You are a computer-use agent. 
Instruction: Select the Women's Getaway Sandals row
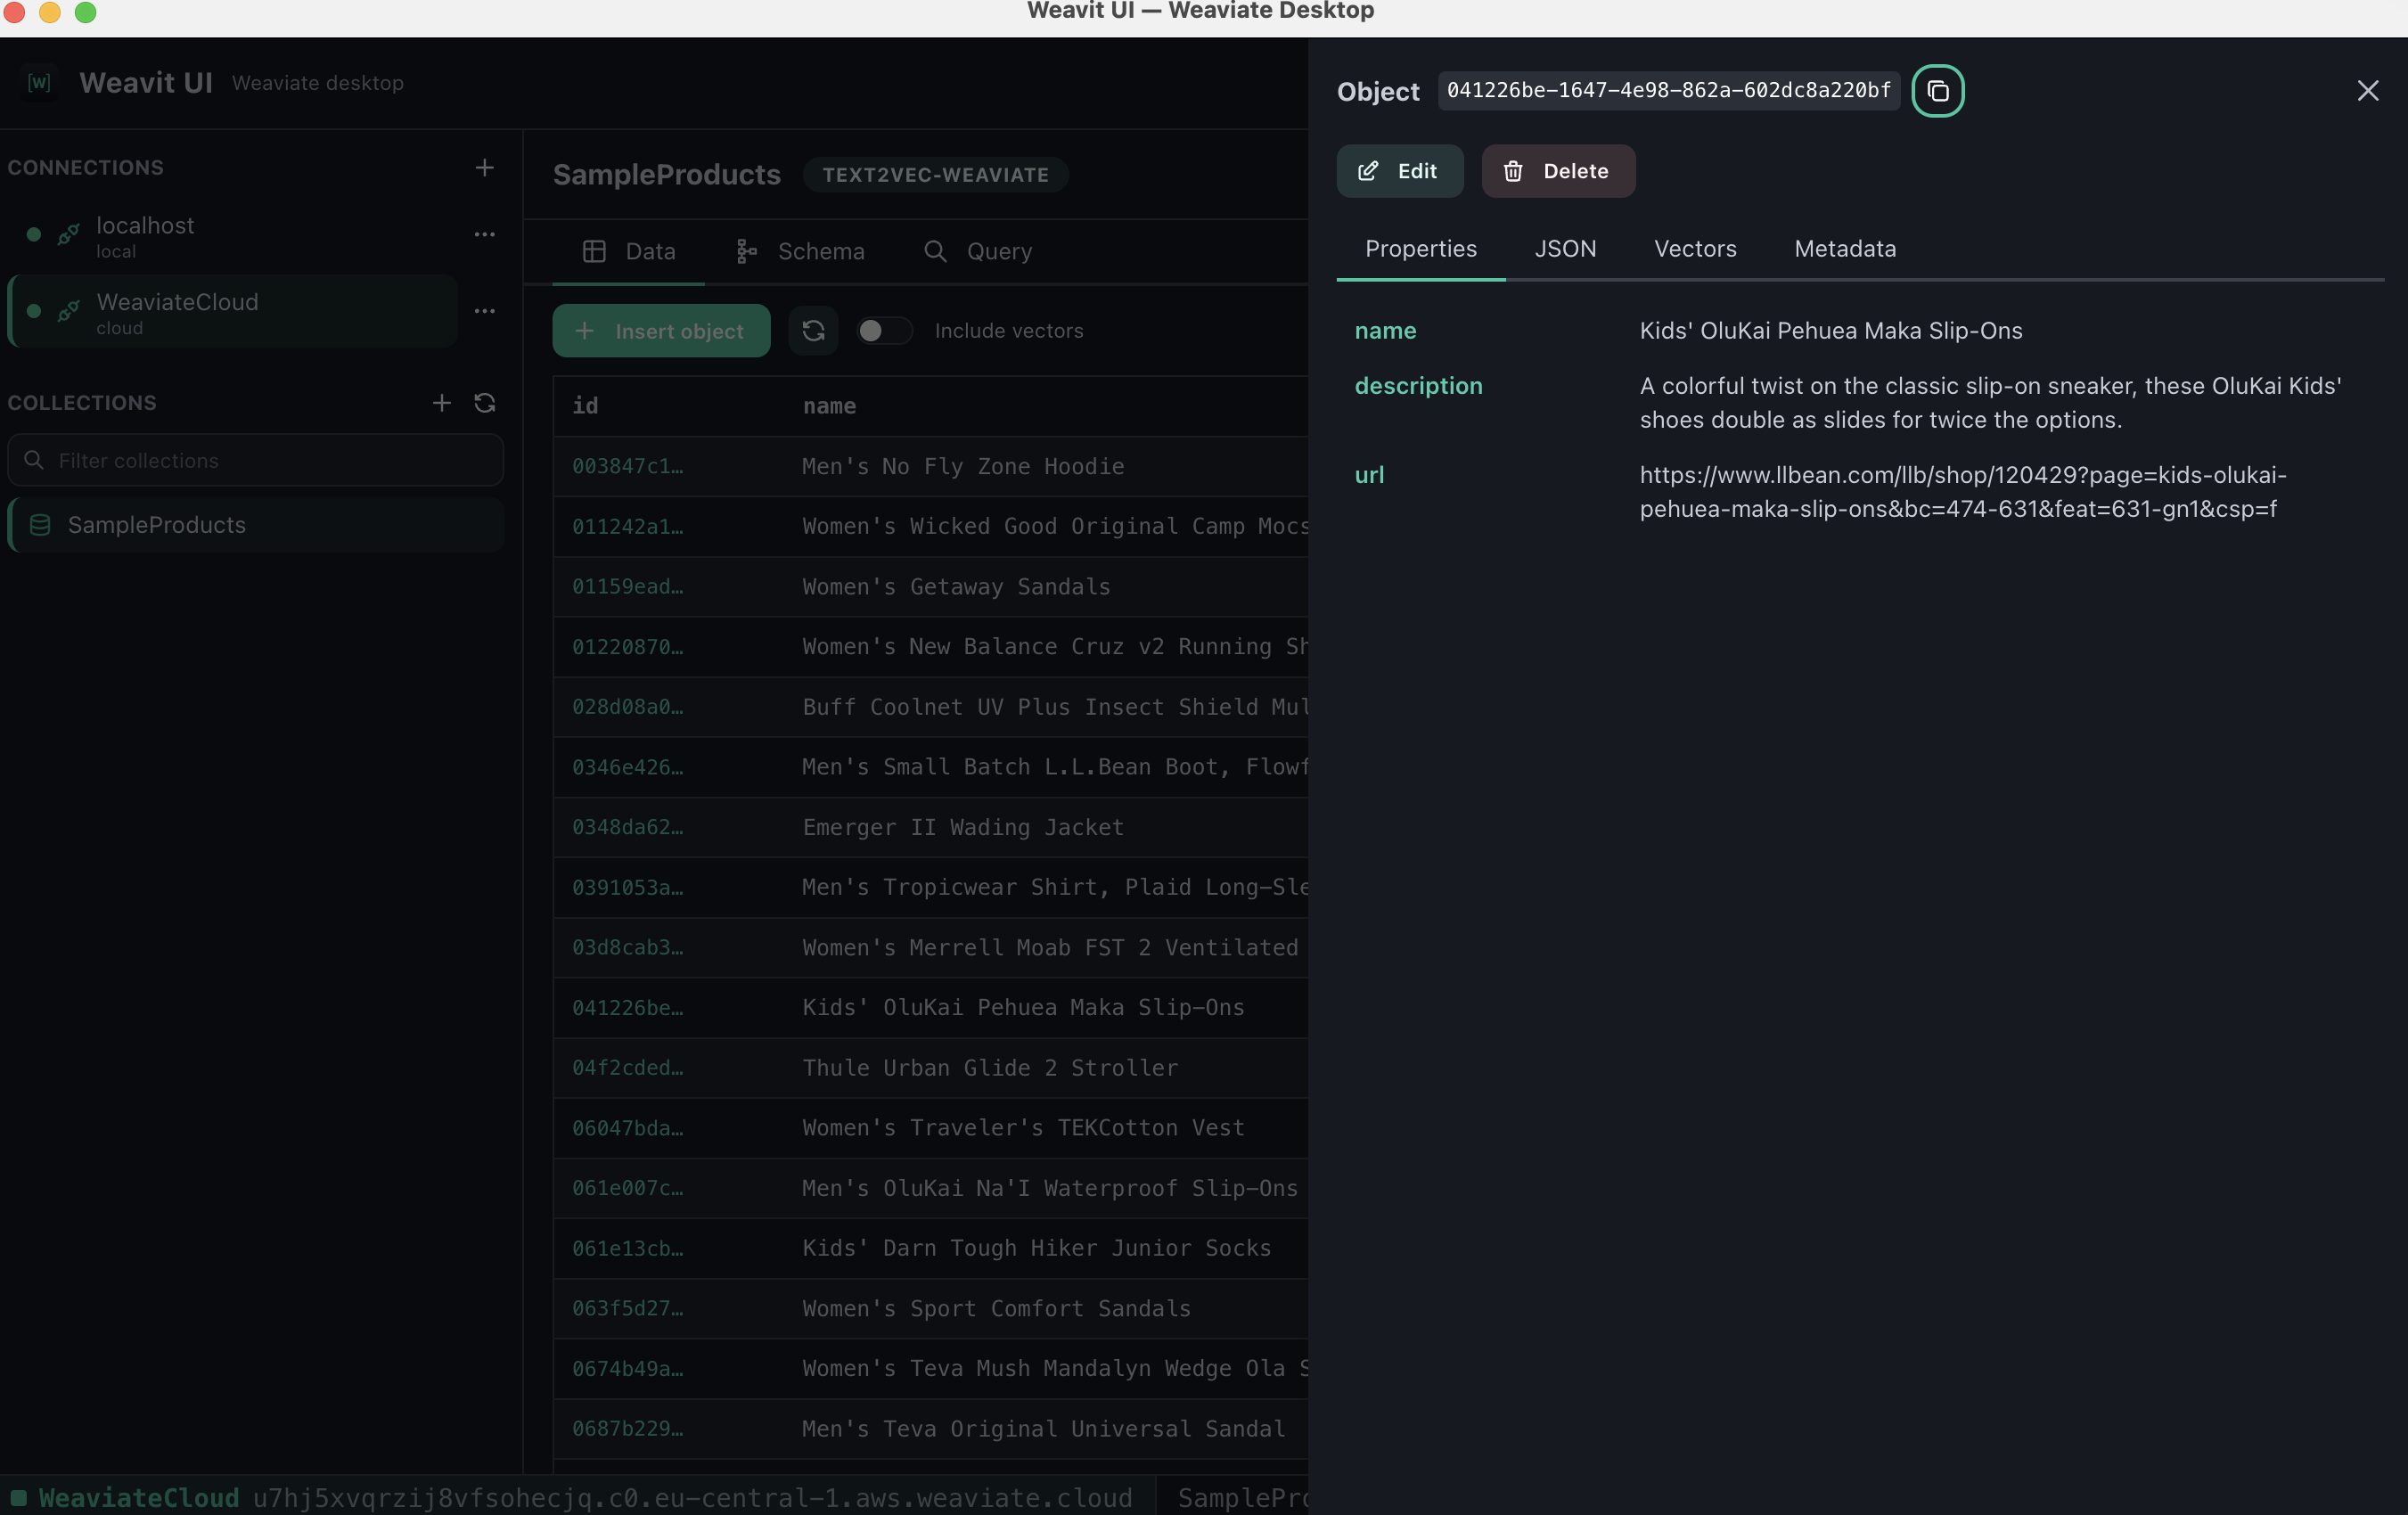pyautogui.click(x=930, y=587)
